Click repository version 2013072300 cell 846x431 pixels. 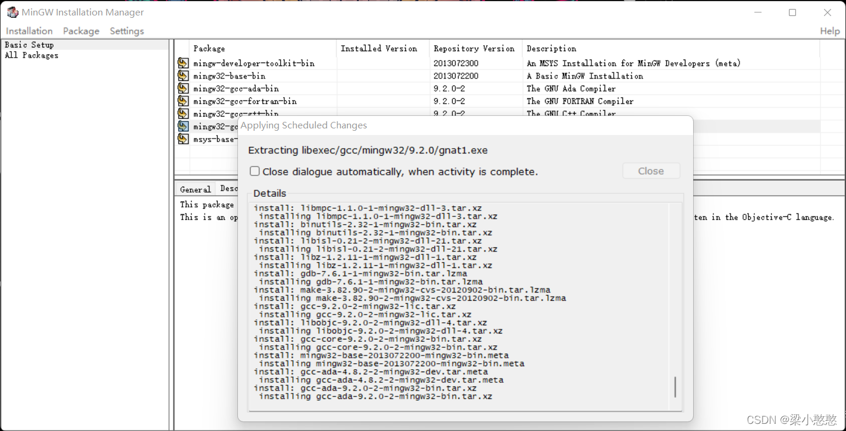(456, 63)
